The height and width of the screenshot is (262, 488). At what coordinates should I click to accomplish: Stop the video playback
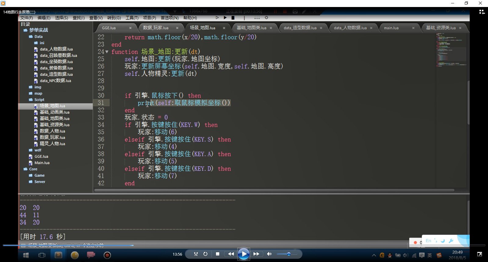click(x=217, y=254)
